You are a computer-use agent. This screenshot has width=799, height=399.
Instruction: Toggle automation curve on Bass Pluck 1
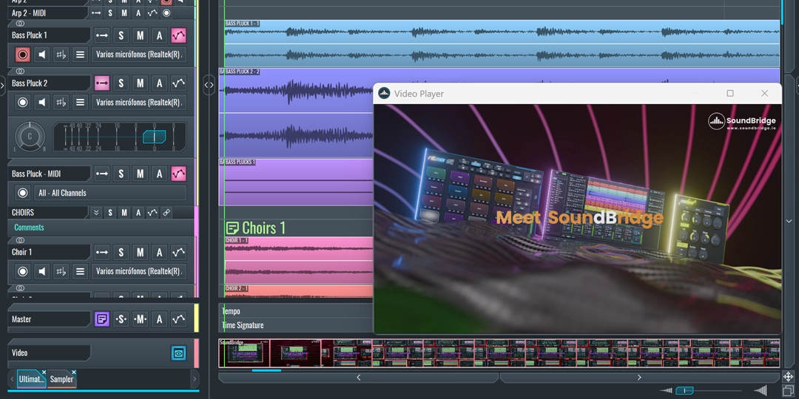coord(178,35)
